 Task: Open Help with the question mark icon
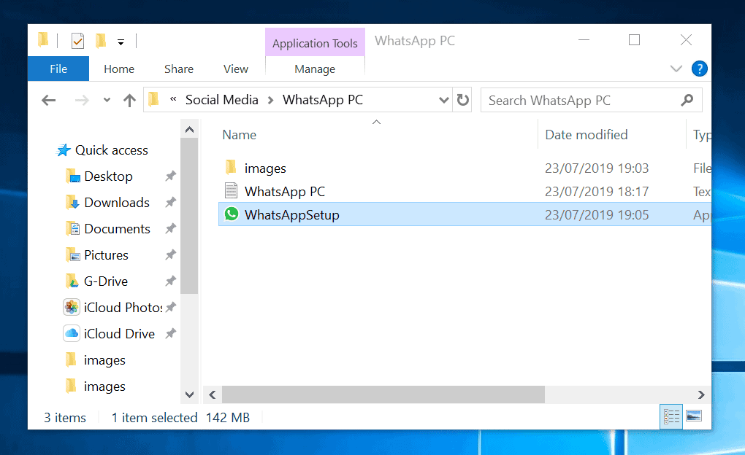click(699, 69)
